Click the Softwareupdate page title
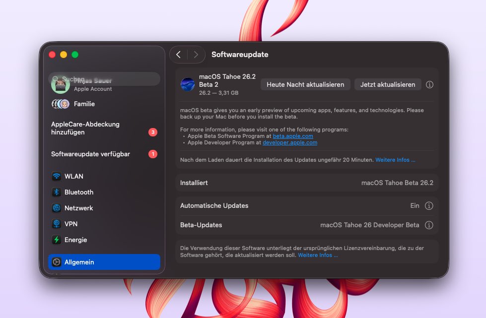Viewport: 486px width, 318px height. pyautogui.click(x=240, y=55)
